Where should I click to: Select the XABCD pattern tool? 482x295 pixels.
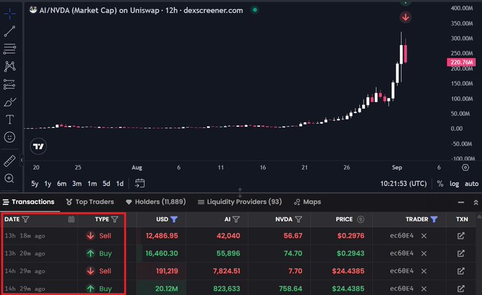pos(10,66)
